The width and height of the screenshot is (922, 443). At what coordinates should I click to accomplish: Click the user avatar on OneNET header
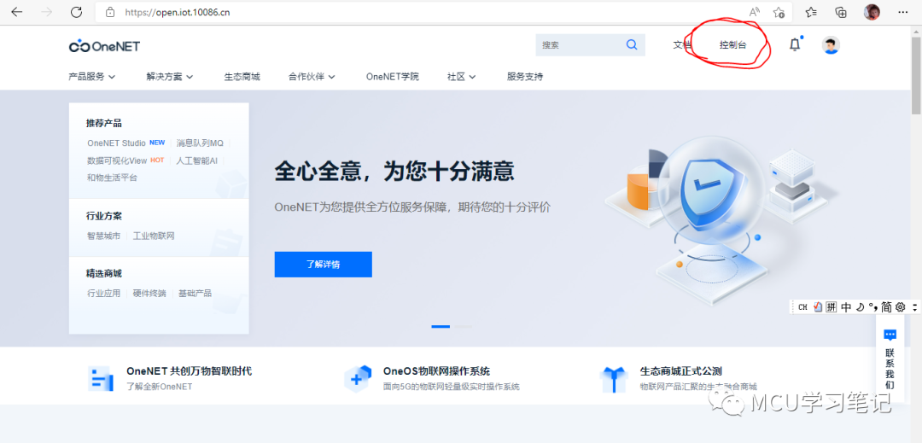click(x=831, y=45)
